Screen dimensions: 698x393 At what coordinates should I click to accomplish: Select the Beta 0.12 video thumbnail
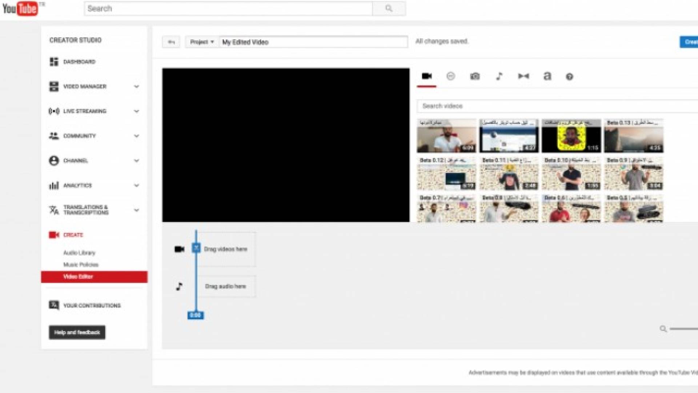click(446, 174)
